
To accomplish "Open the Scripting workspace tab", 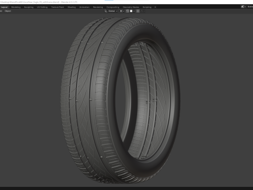I will [x=147, y=7].
